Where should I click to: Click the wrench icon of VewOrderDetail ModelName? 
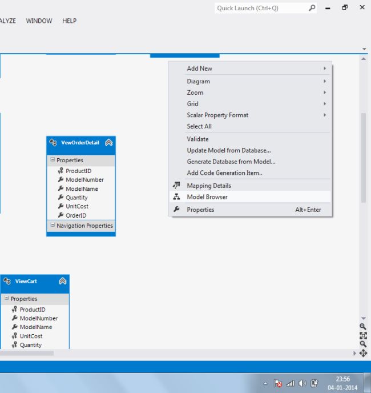61,189
